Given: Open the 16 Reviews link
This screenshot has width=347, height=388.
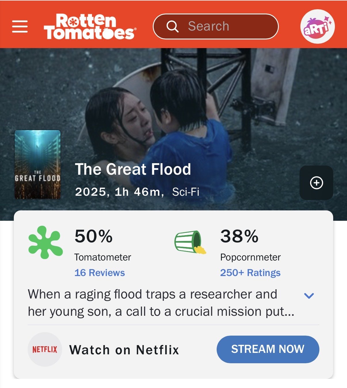Looking at the screenshot, I should [x=100, y=273].
